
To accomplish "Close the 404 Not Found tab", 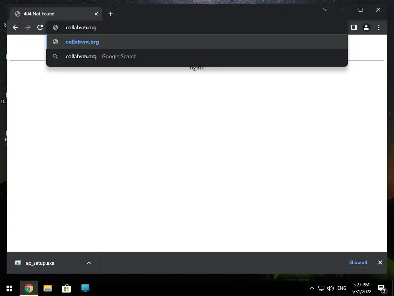I will [96, 14].
